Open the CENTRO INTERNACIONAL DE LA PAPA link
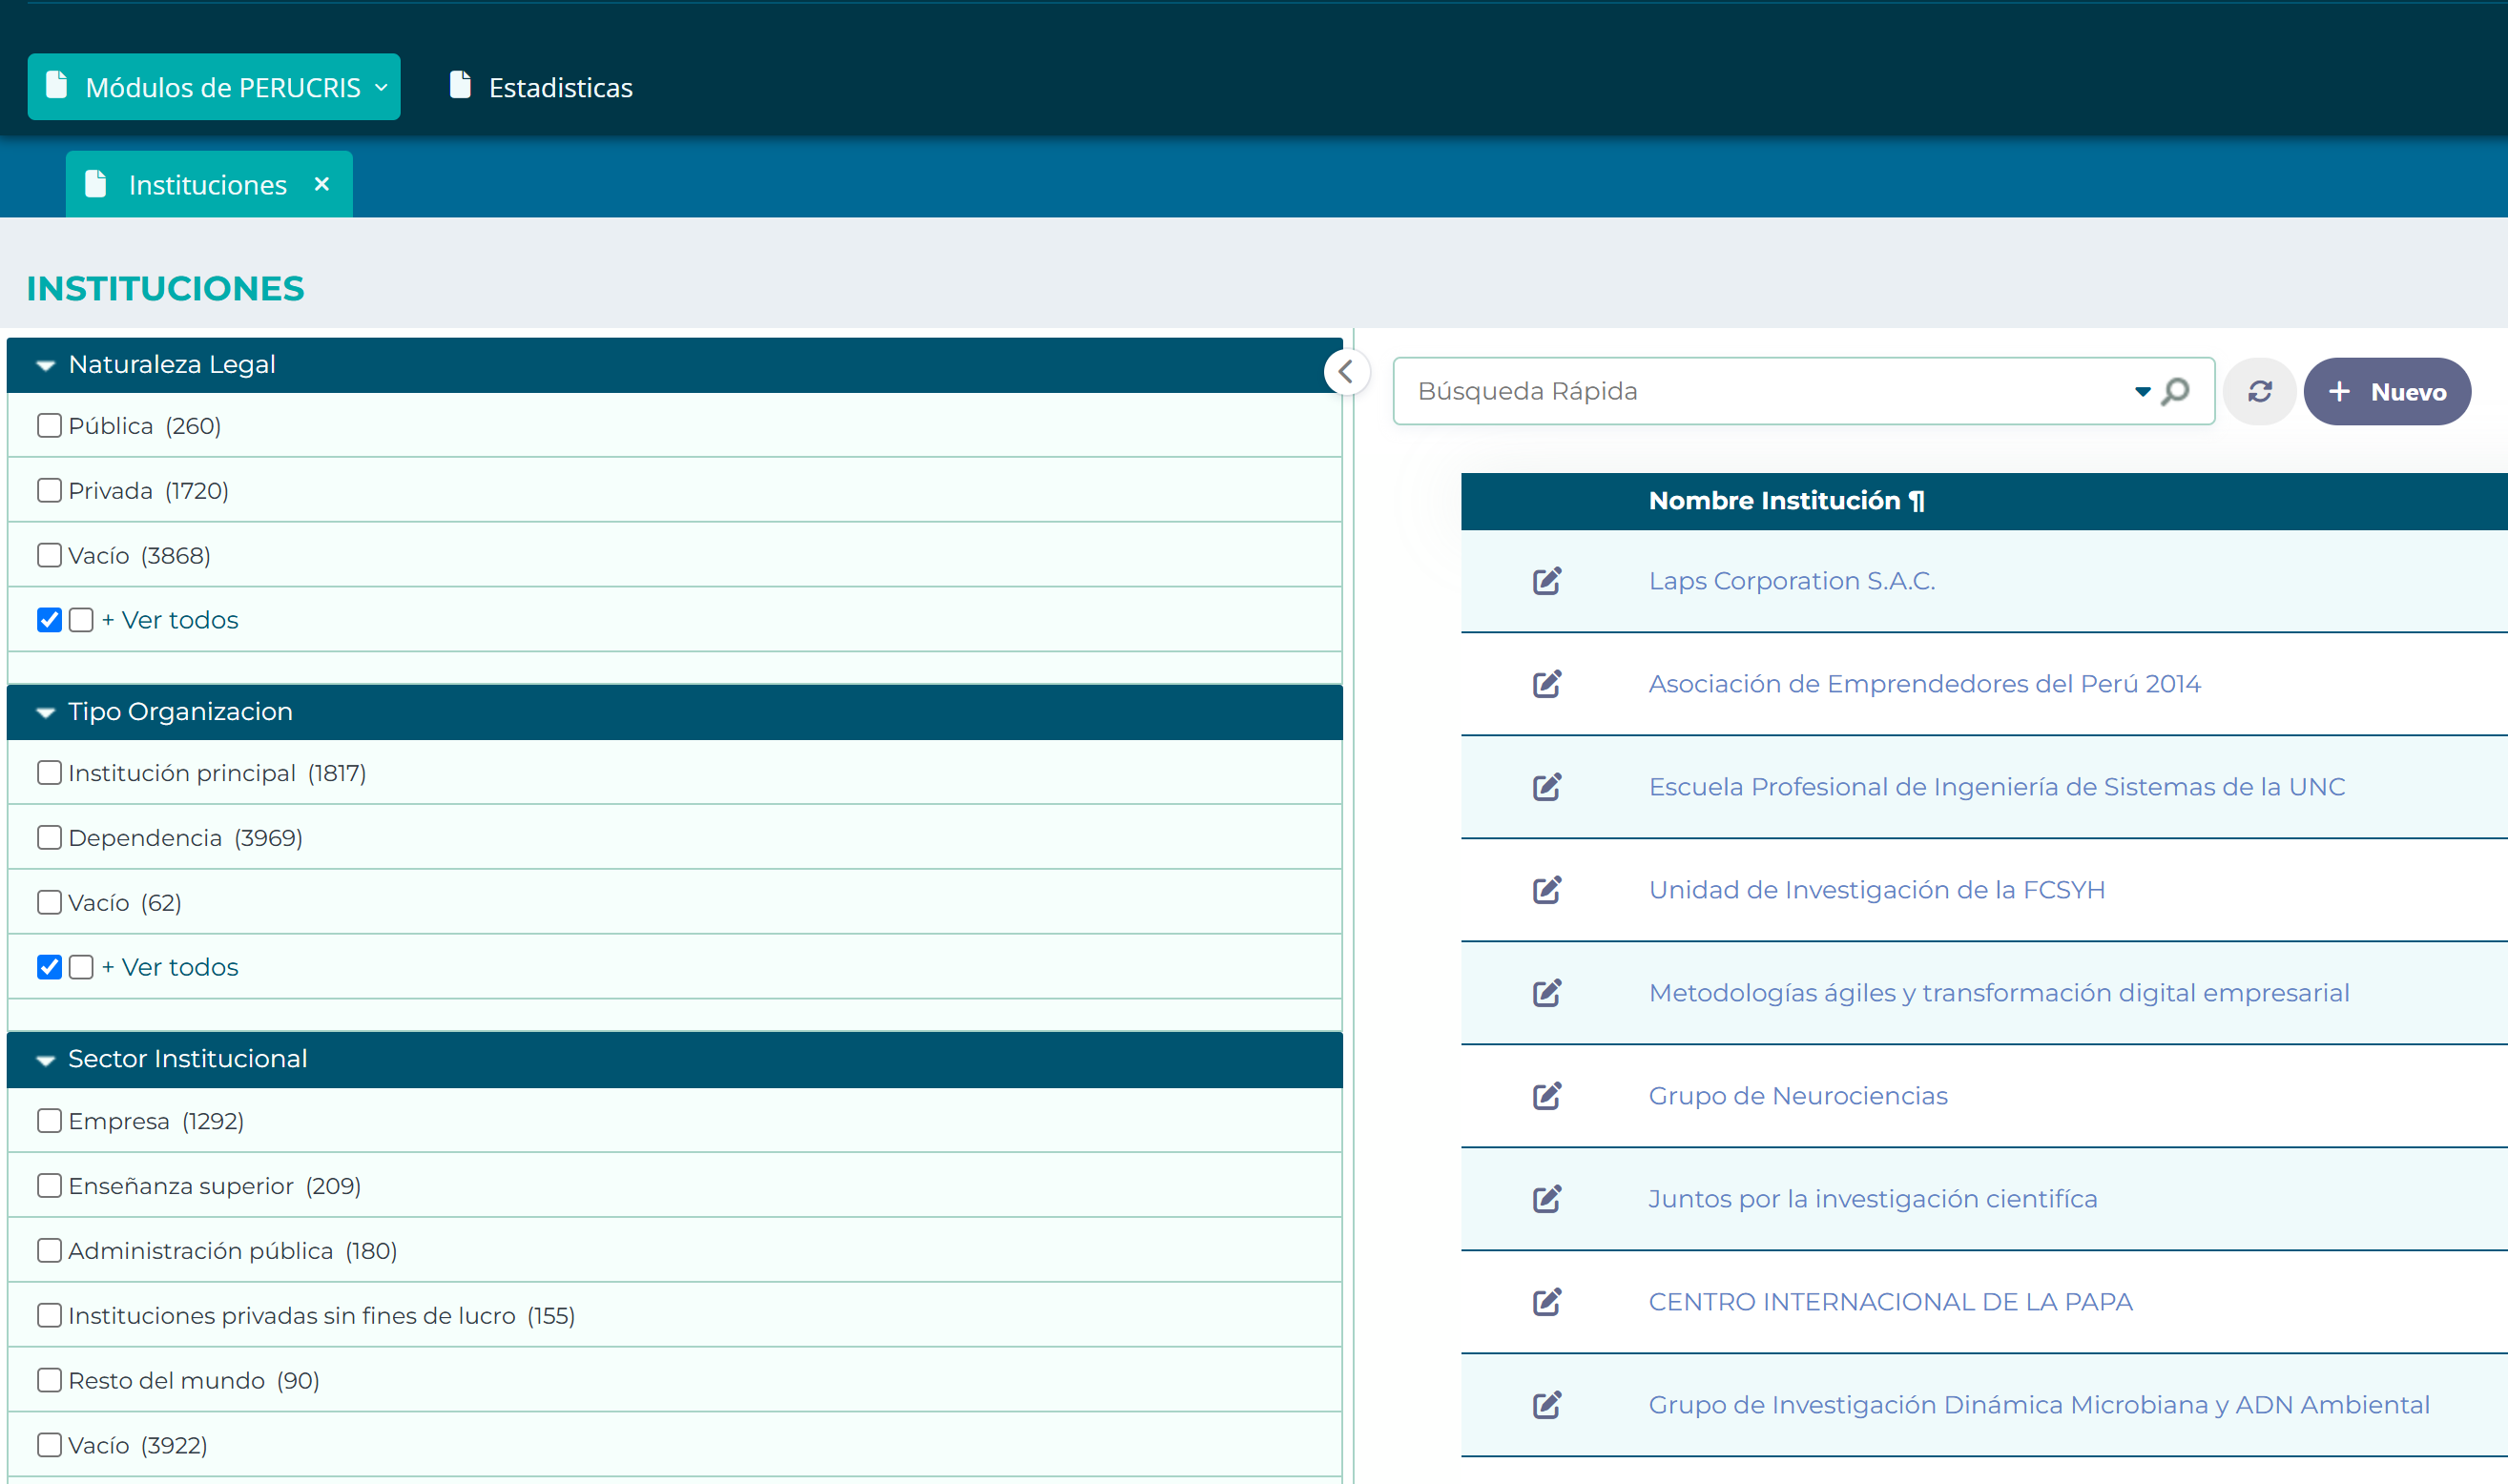2508x1484 pixels. tap(1890, 1302)
